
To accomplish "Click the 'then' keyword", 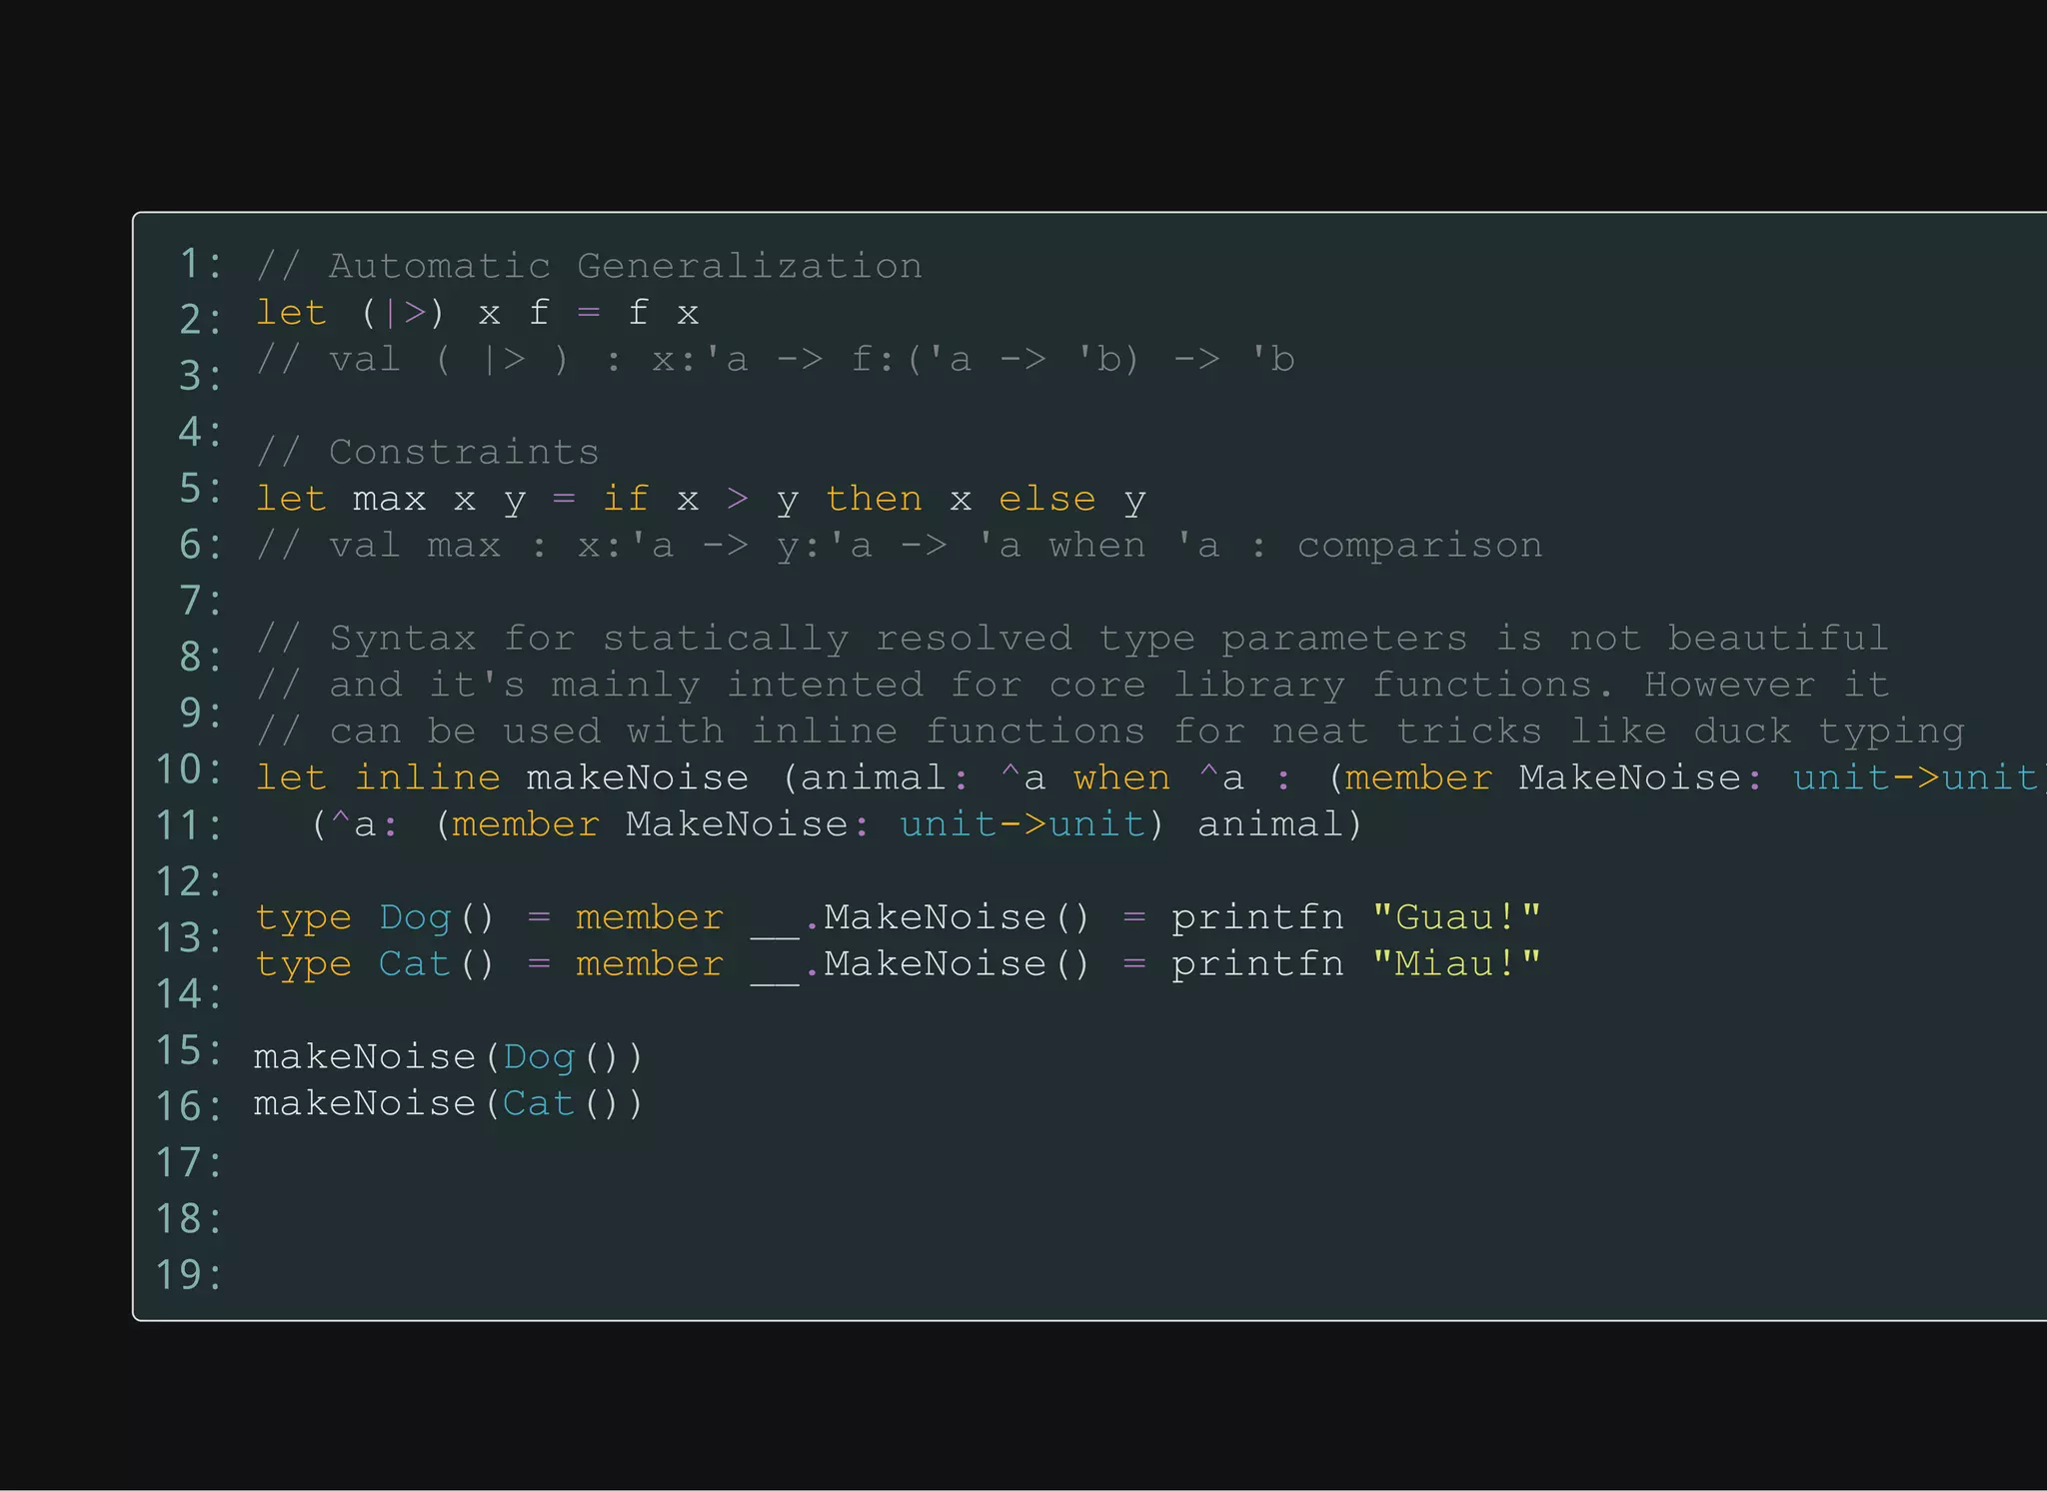I will (x=874, y=499).
